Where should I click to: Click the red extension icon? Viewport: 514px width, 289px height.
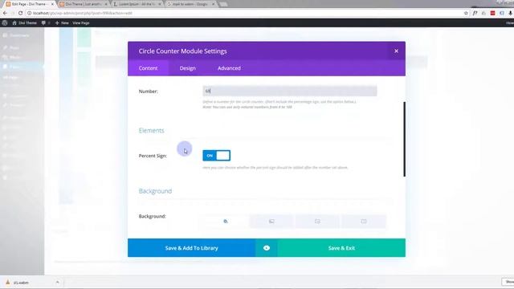tap(492, 13)
